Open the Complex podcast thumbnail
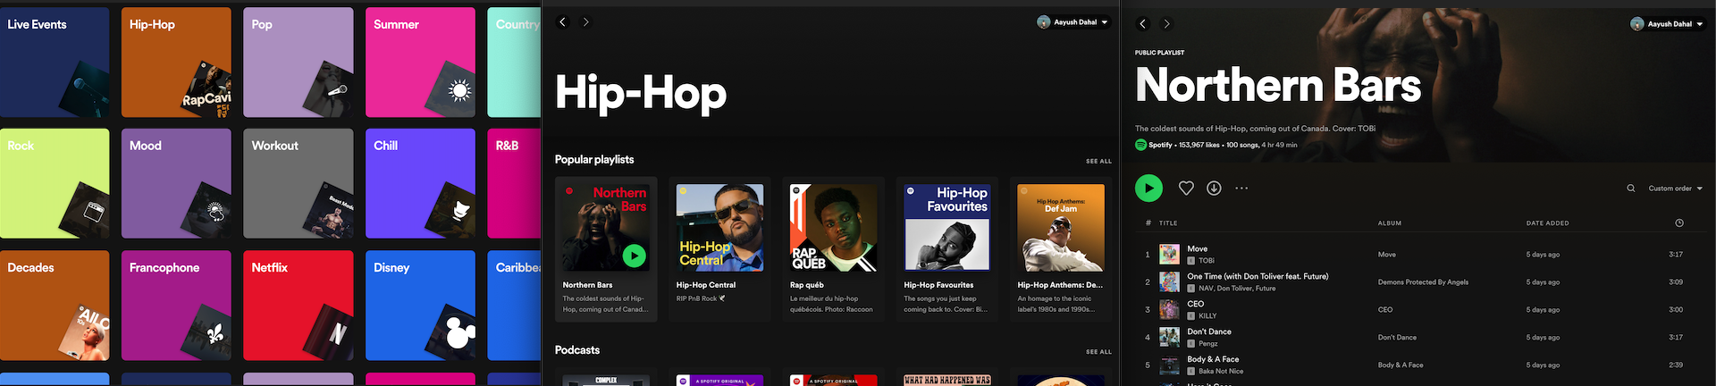This screenshot has width=1716, height=386. pyautogui.click(x=606, y=381)
